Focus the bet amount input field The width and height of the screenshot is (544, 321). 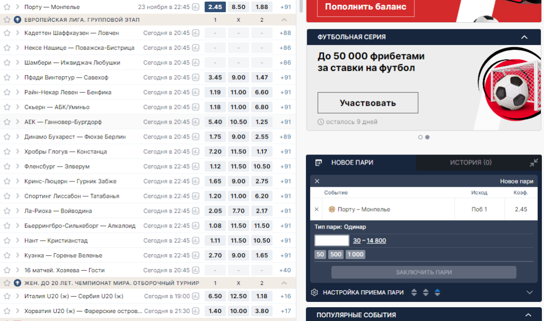(x=331, y=240)
